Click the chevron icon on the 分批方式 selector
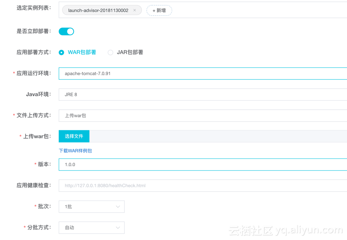 (x=118, y=227)
